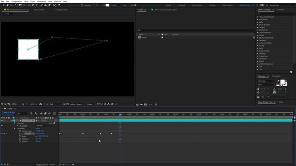
Task: Switch to the Paragraph tab
Action: [276, 76]
